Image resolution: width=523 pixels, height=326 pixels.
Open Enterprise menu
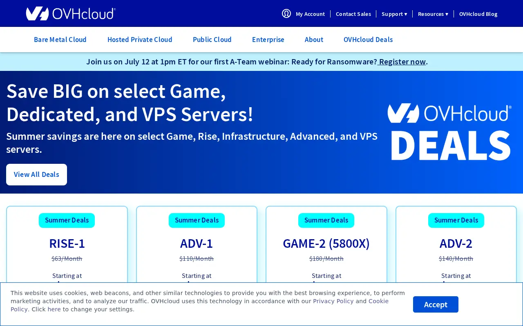pyautogui.click(x=268, y=40)
